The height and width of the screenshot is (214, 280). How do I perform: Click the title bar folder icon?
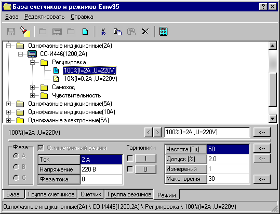[7, 7]
